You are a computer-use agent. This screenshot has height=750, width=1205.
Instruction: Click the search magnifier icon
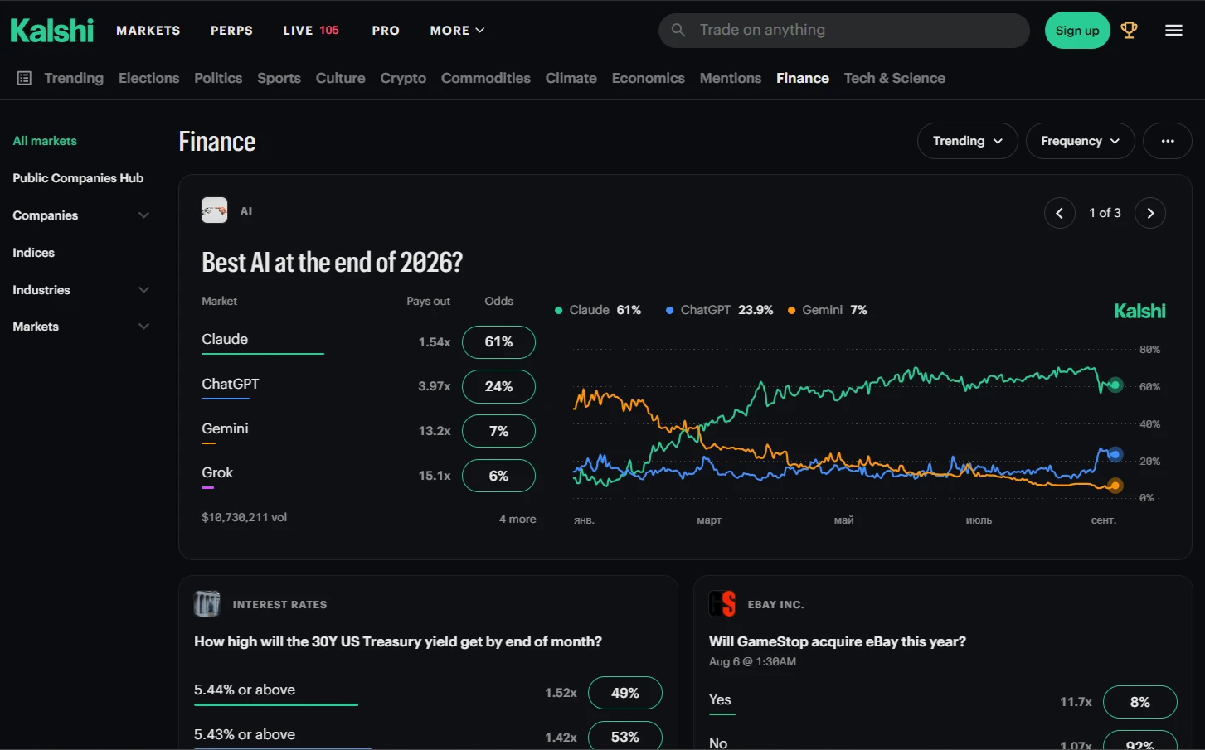(x=678, y=30)
